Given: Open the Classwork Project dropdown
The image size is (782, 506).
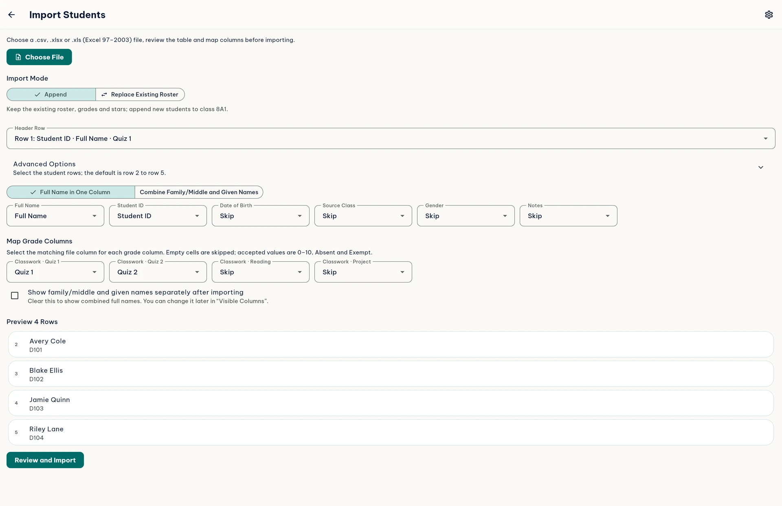Looking at the screenshot, I should (x=363, y=272).
